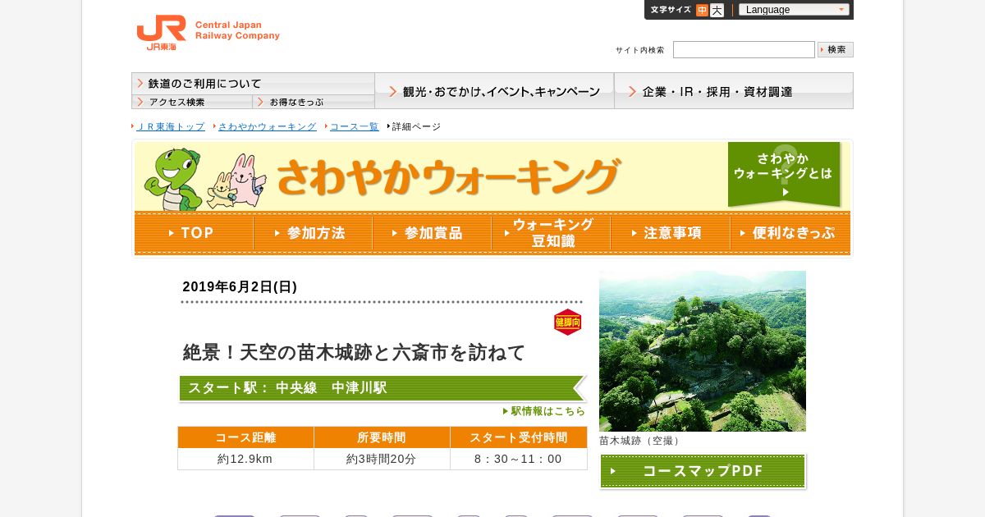This screenshot has height=517, width=985.
Task: Open the 便利なきっぷ tab
Action: [x=790, y=233]
